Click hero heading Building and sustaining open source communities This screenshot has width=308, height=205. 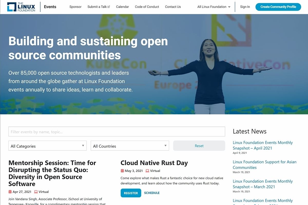[88, 48]
